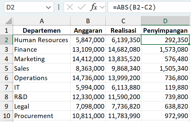The height and width of the screenshot is (122, 191).
Task: Click the Realisasi header cell
Action: 123,30
